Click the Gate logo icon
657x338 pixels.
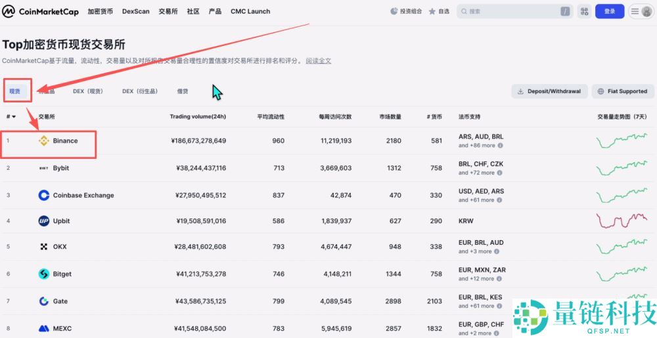pyautogui.click(x=43, y=301)
